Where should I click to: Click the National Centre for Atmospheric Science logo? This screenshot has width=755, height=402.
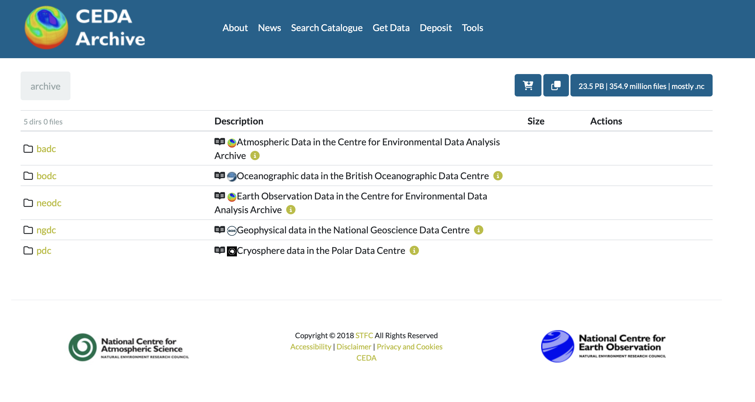tap(129, 348)
